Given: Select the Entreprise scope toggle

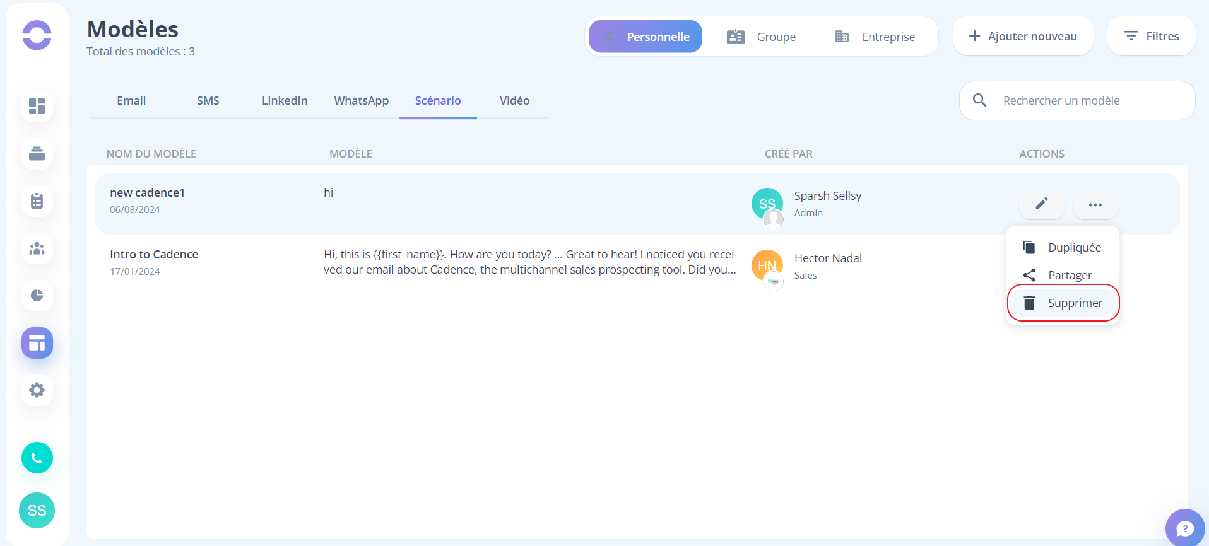Looking at the screenshot, I should pyautogui.click(x=875, y=37).
